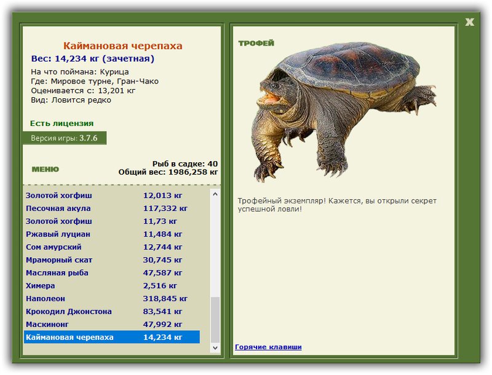Click scroll down arrow in fish list

coord(215,347)
